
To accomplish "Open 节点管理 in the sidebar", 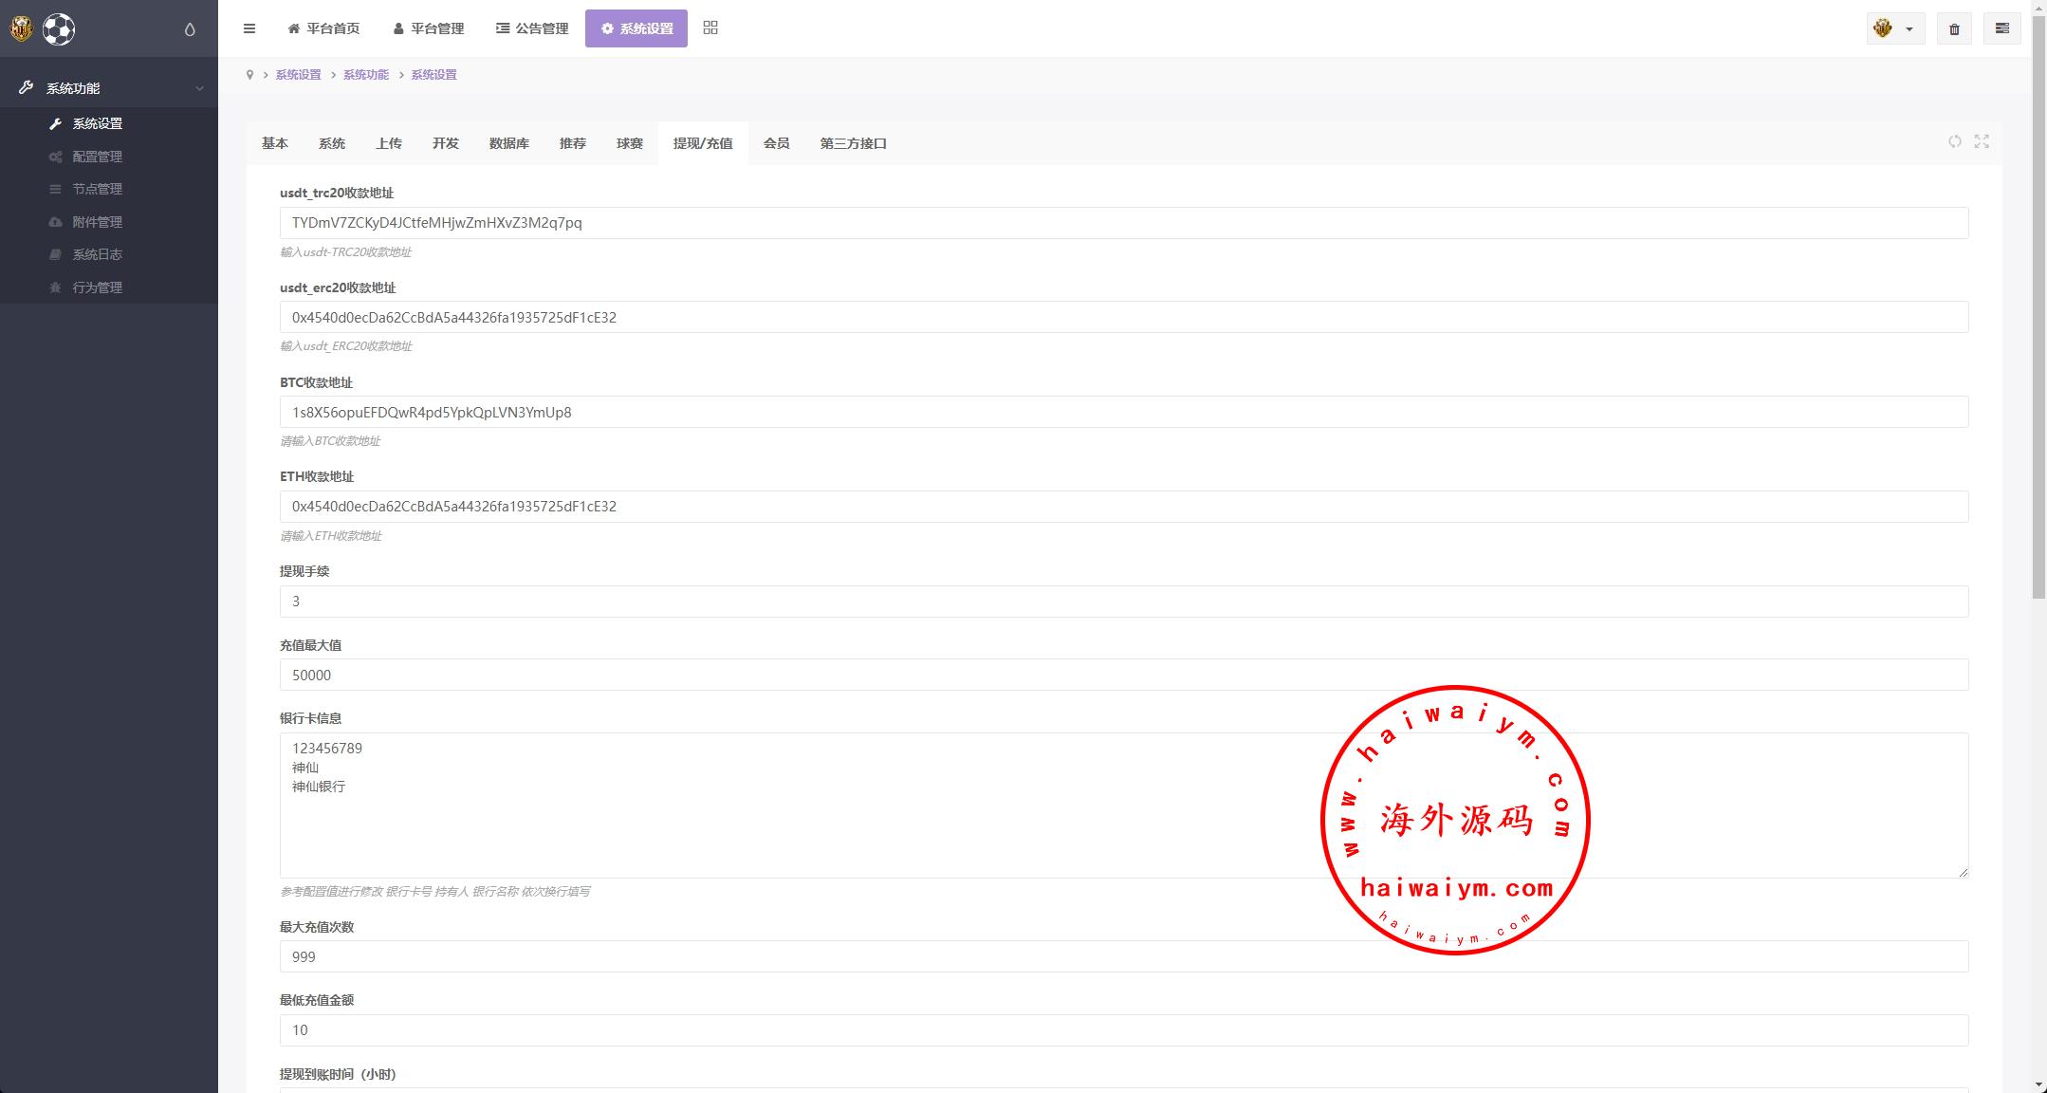I will pos(97,189).
